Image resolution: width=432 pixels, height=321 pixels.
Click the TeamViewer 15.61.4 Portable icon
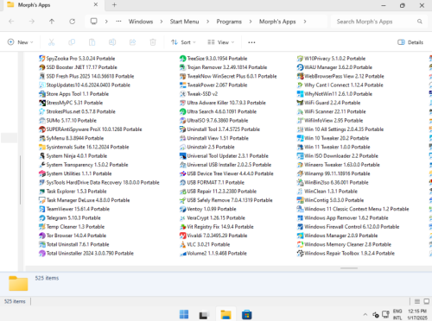click(42, 209)
